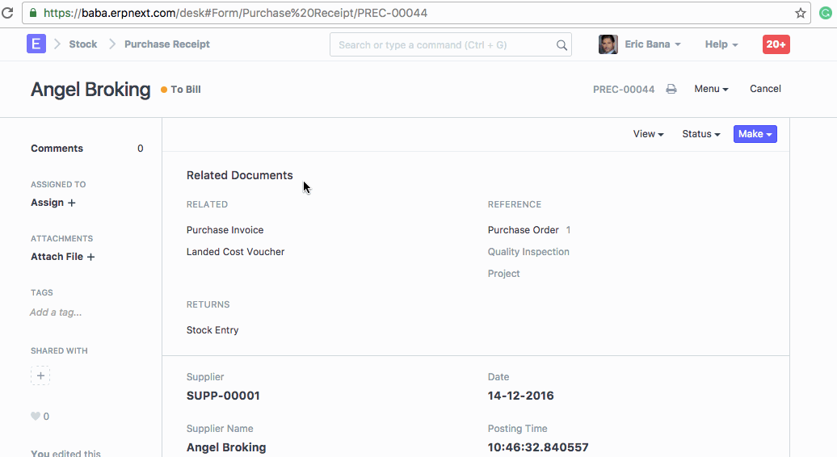Click the posting time 10:46:32.840557

[538, 447]
